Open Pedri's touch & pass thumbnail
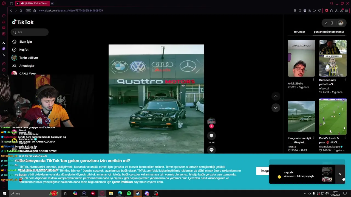This screenshot has height=197, width=351. coord(333,116)
